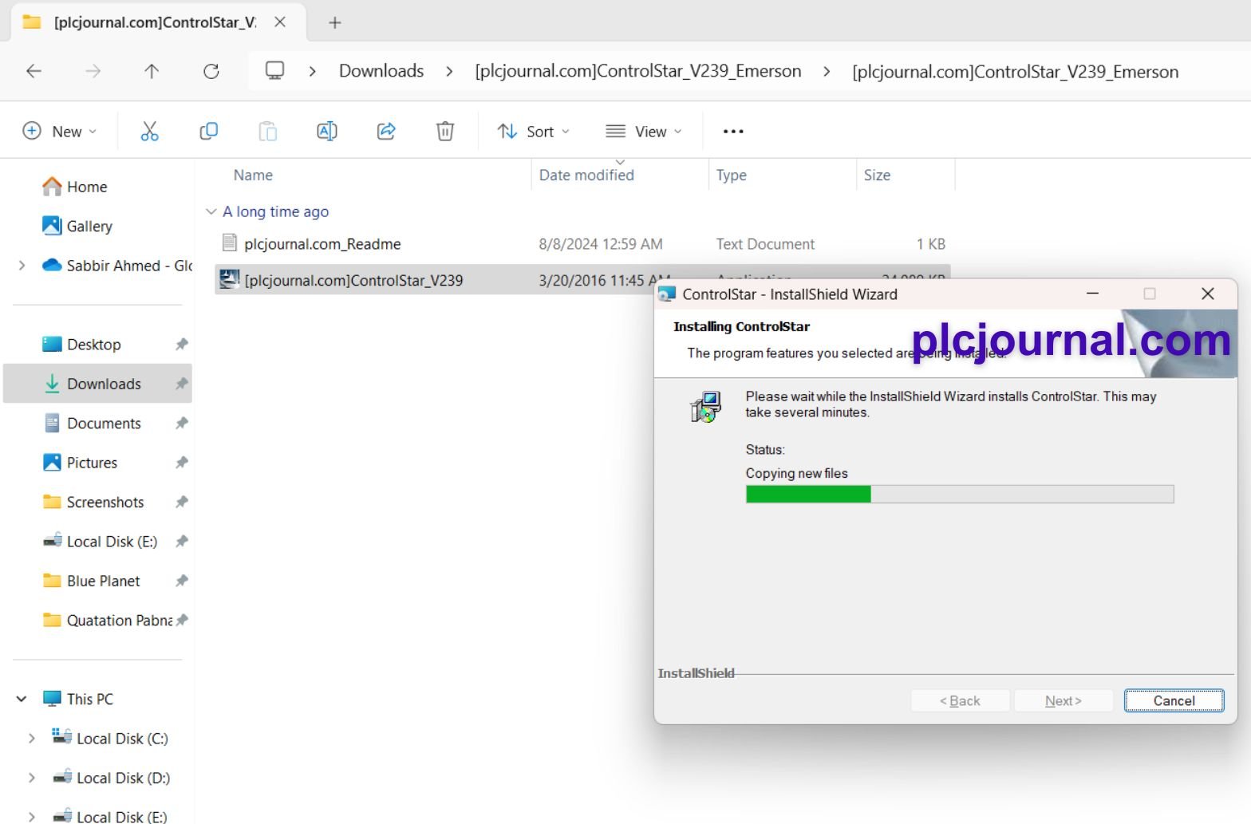Go up one folder level arrow
Screen dimensions: 1251x824
[152, 71]
